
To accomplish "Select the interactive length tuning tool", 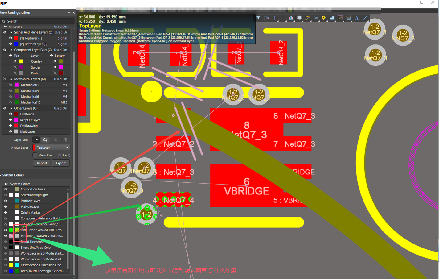I will pyautogui.click(x=316, y=18).
